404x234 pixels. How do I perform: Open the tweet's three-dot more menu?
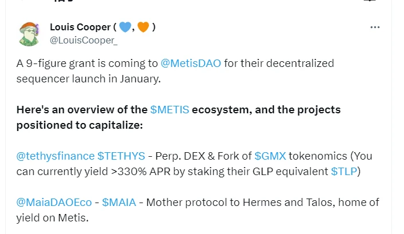(375, 27)
